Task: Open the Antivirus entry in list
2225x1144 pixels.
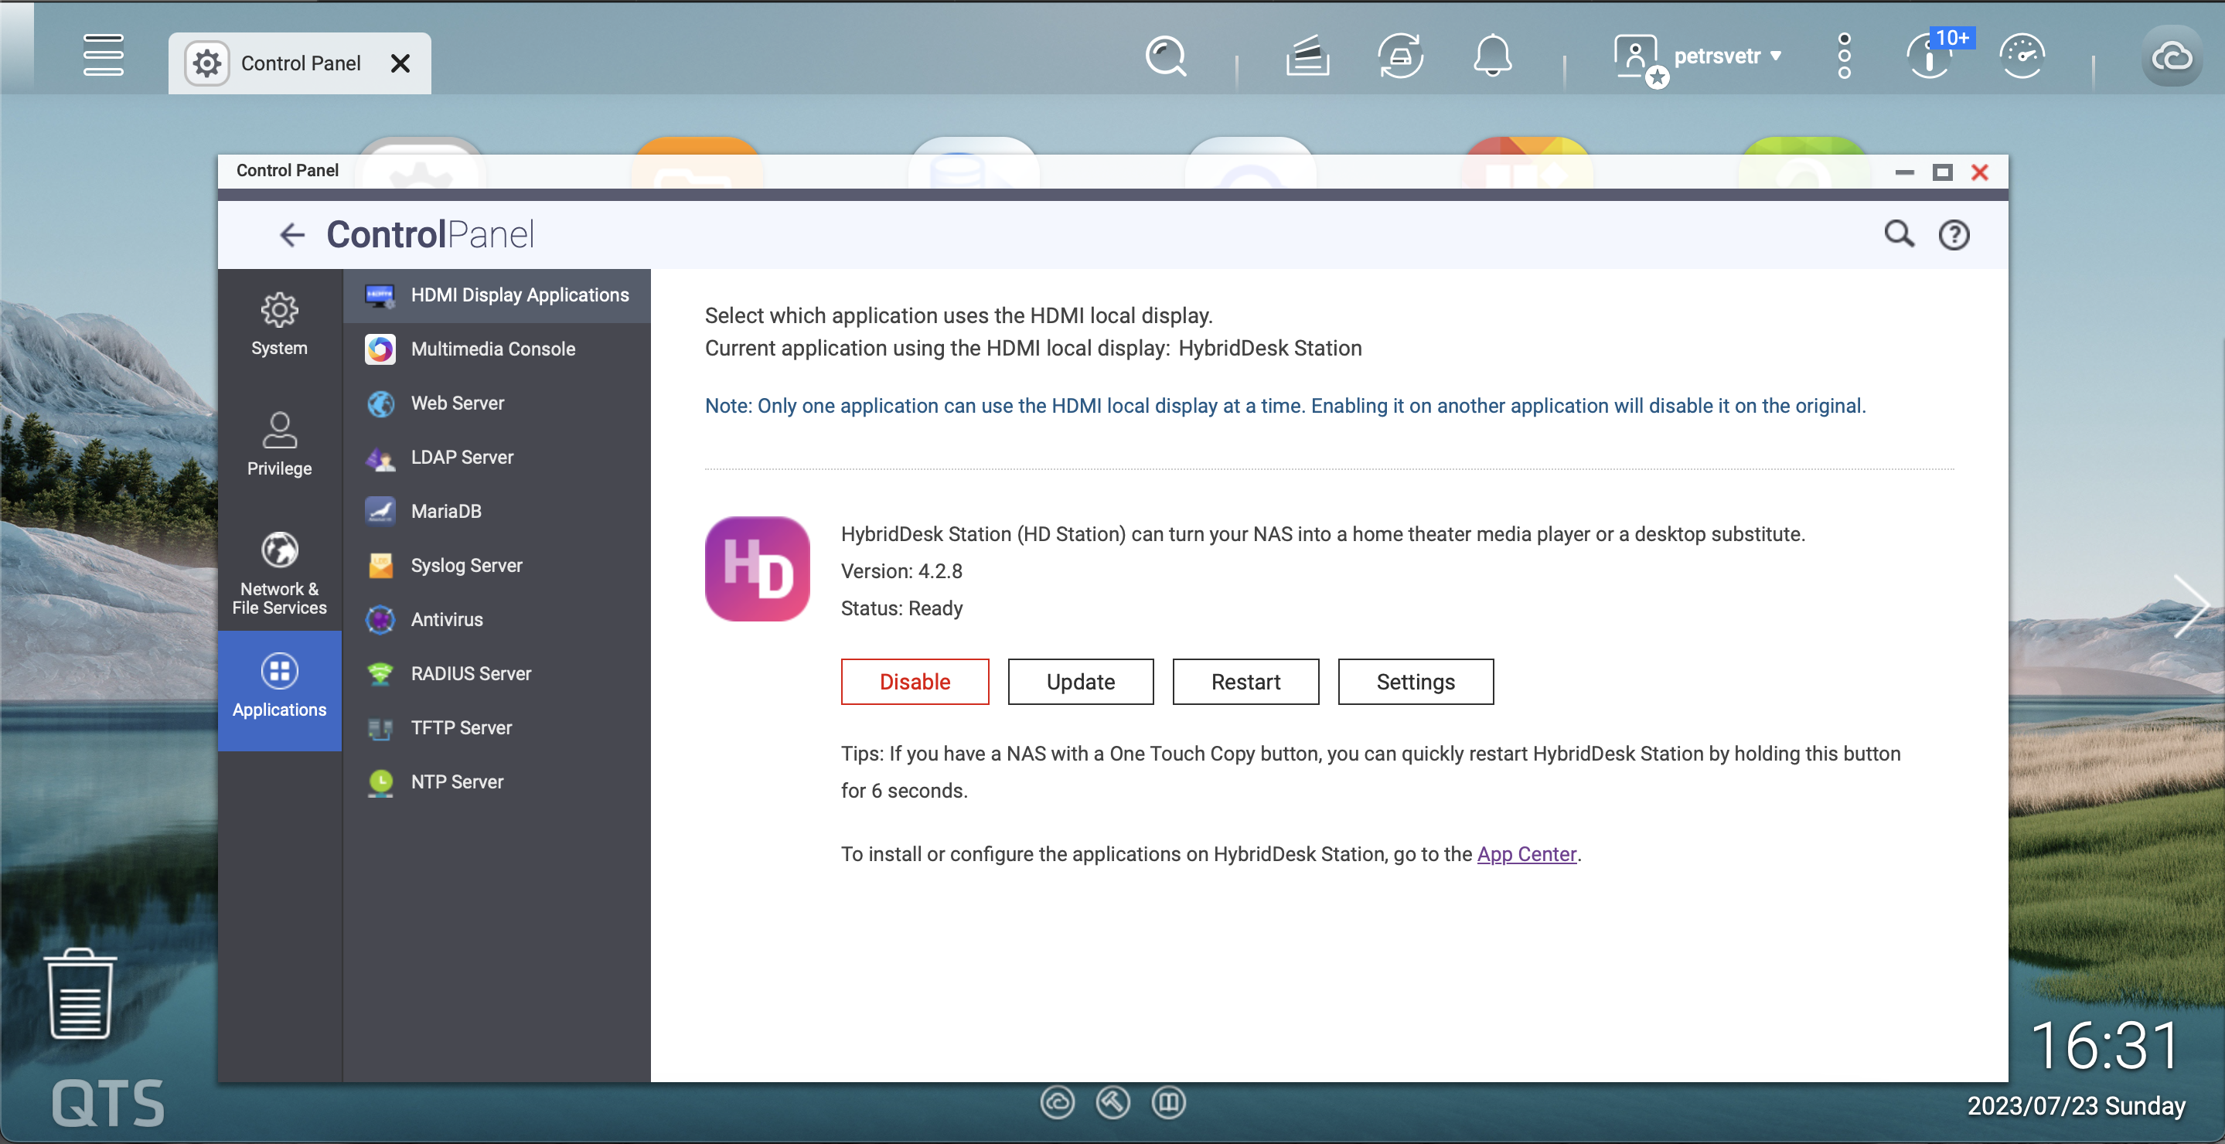Action: [x=447, y=619]
